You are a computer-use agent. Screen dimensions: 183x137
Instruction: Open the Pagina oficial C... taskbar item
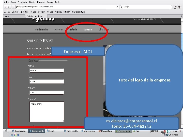click(x=71, y=131)
